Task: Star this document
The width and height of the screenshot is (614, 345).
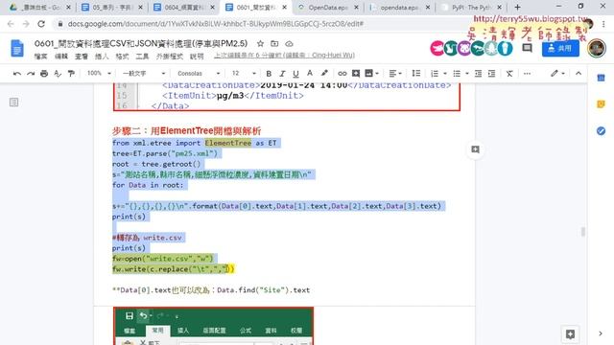Action: click(x=260, y=43)
